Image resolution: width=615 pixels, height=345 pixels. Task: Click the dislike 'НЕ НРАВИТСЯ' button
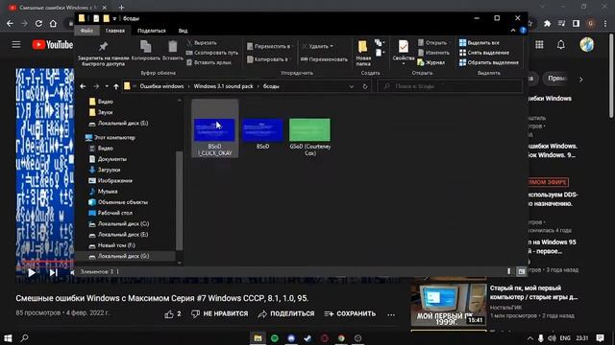220,314
